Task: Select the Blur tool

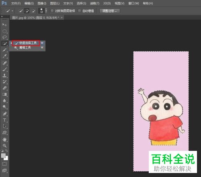Action: pos(4,101)
